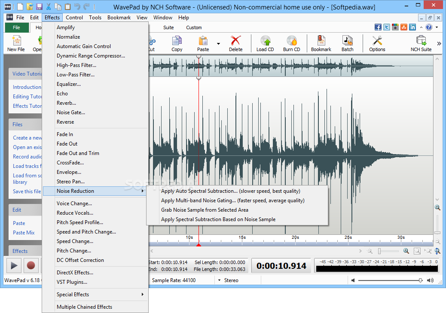This screenshot has width=446, height=313.
Task: Open the Batch converter icon
Action: point(347,41)
